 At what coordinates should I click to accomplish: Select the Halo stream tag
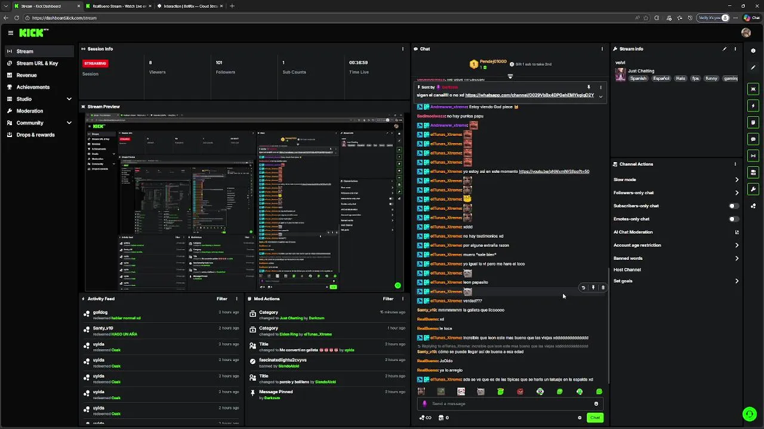(x=680, y=79)
